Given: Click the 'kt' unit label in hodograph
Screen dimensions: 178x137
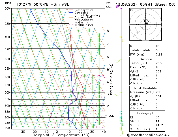Looking at the screenshot, I should tap(131, 10).
